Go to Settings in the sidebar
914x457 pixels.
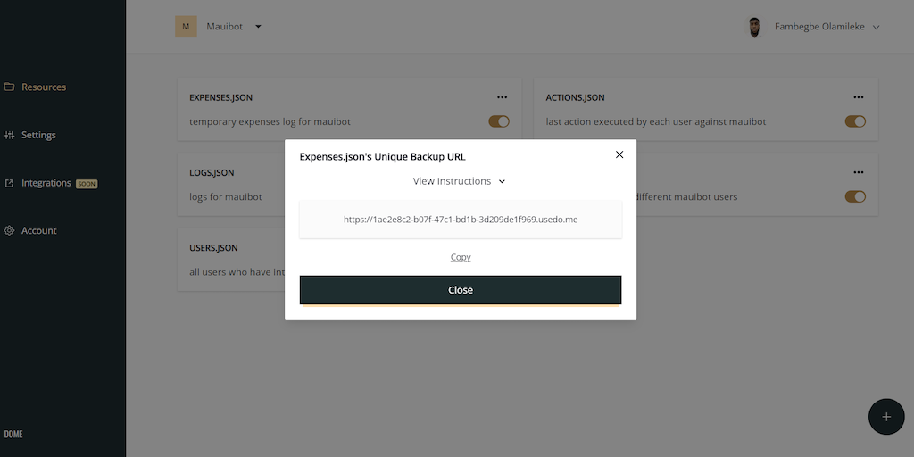[38, 136]
